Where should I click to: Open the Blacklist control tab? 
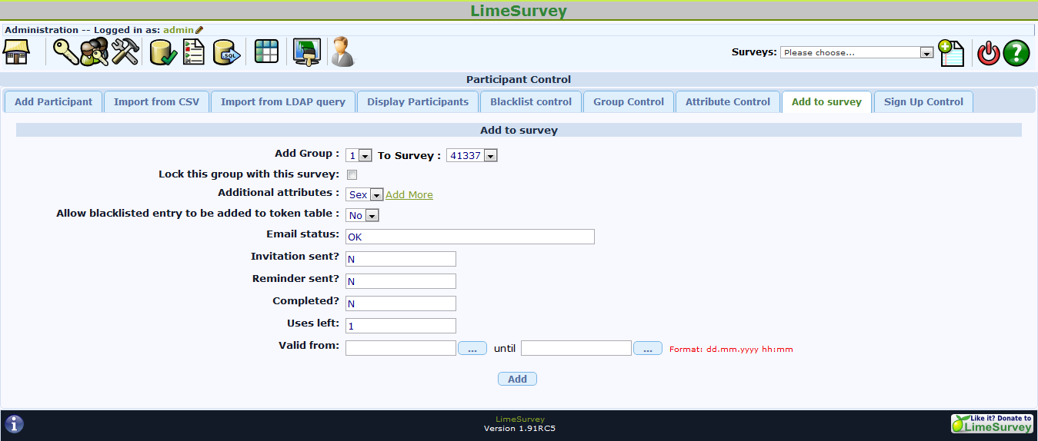[531, 102]
